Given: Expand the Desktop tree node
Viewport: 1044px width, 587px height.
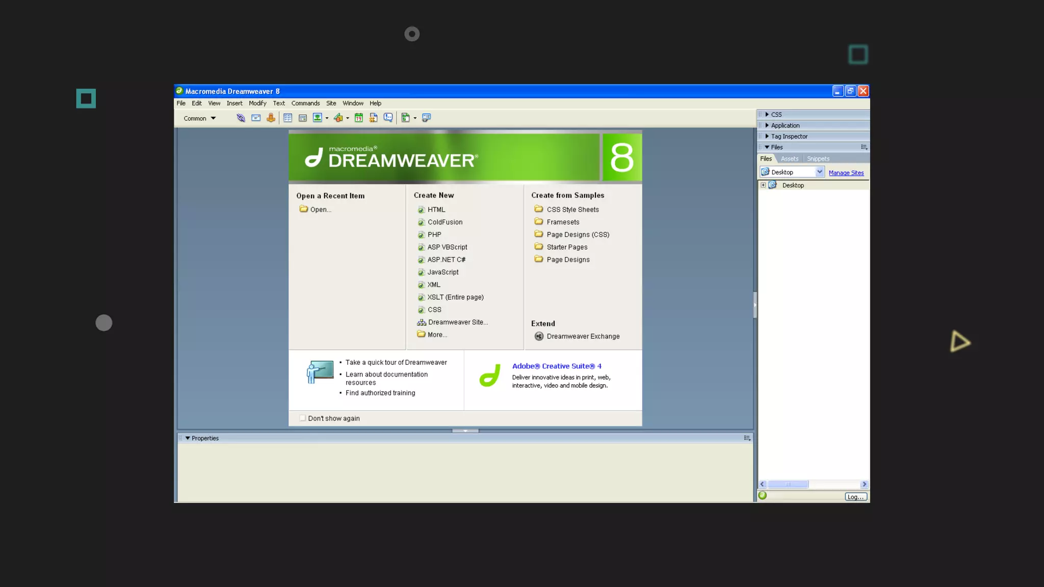Looking at the screenshot, I should coord(763,185).
